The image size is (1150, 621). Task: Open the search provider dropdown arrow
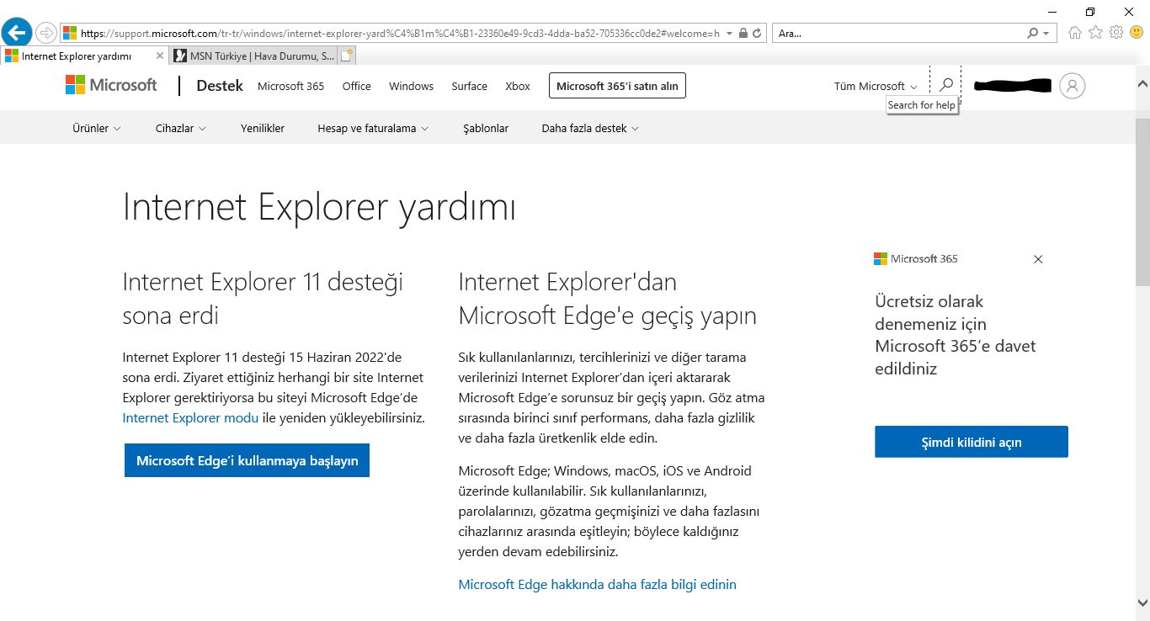point(1046,34)
